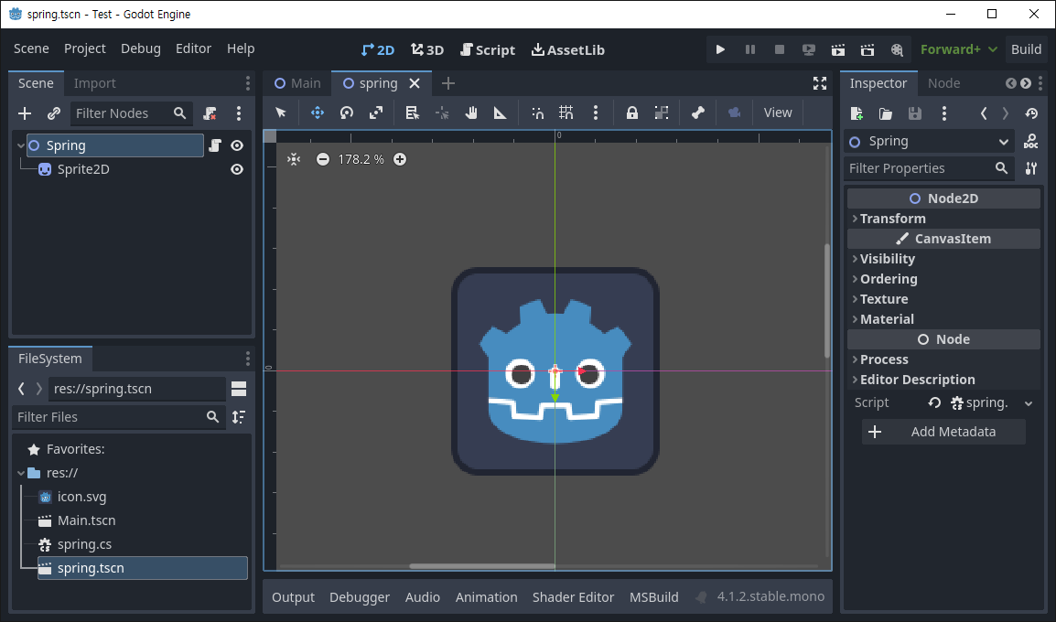Switch to the Main scene tab
Image resolution: width=1056 pixels, height=622 pixels.
[297, 83]
